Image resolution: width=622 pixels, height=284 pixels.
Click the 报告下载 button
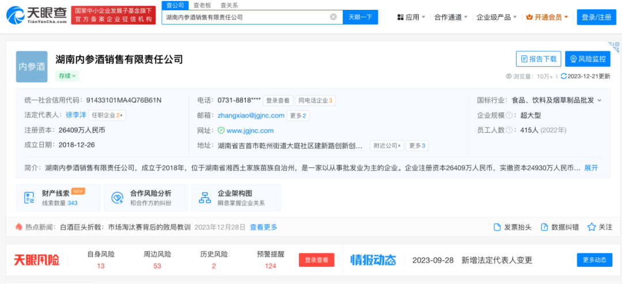point(538,59)
